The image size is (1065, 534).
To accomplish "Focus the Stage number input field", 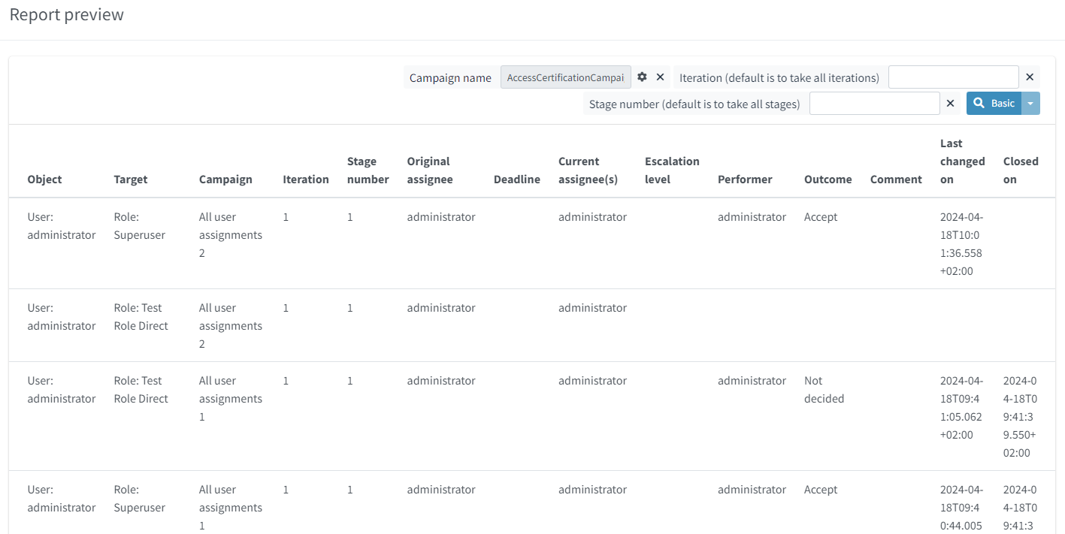I will click(x=874, y=104).
